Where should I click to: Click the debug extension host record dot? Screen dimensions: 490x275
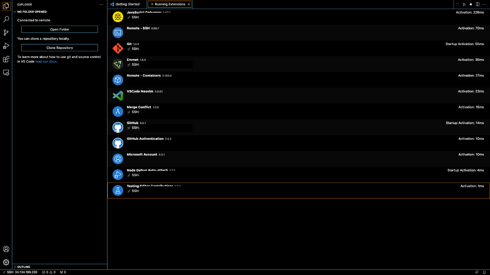(x=471, y=5)
